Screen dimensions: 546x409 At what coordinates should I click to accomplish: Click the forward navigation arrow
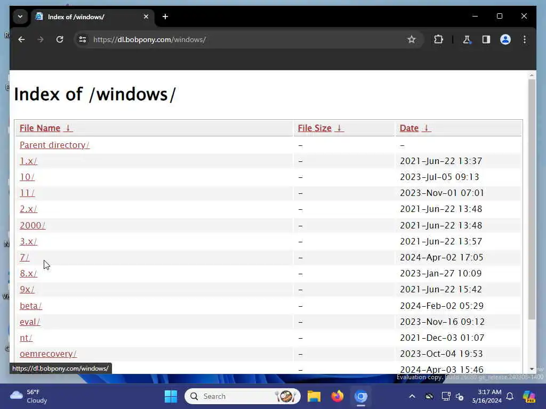[x=41, y=39]
